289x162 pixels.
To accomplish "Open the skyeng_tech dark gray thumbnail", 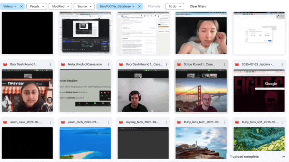I will (143, 143).
